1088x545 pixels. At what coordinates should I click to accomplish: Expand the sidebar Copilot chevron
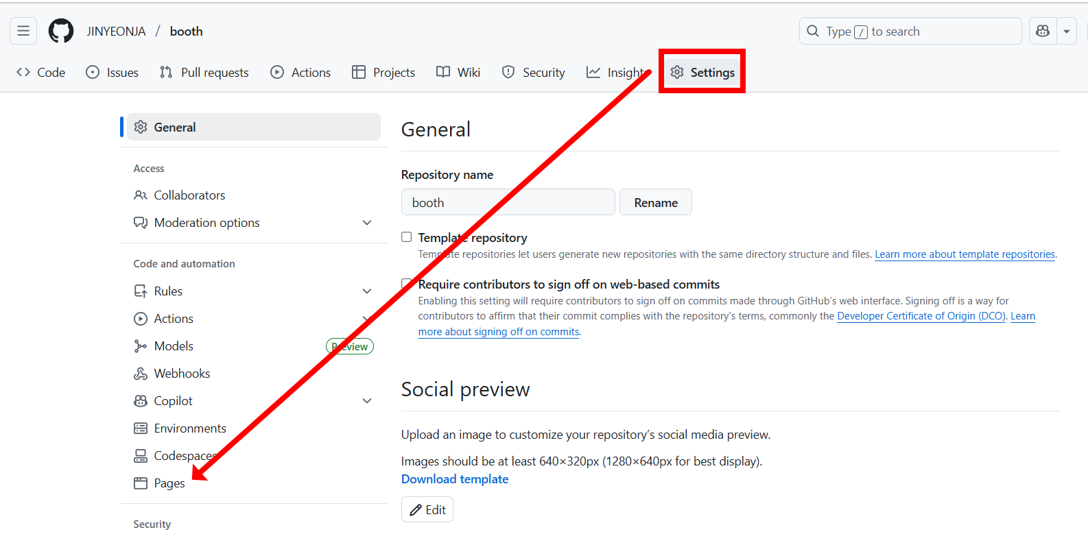[x=367, y=401]
